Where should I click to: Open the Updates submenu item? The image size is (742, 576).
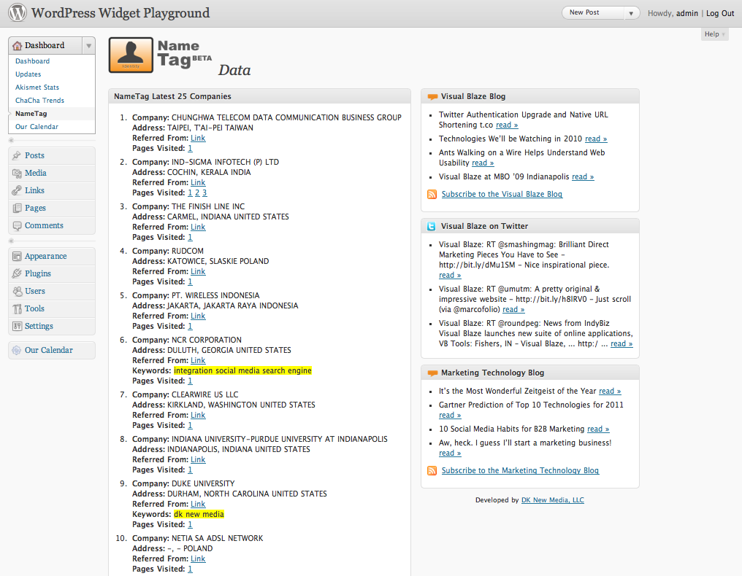tap(28, 74)
